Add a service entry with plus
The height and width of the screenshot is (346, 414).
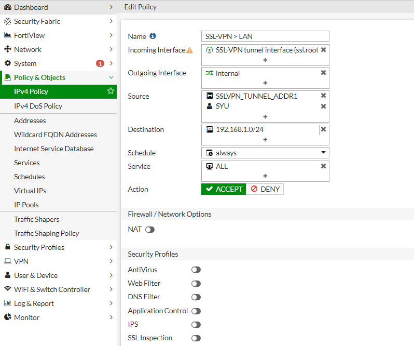pos(265,176)
